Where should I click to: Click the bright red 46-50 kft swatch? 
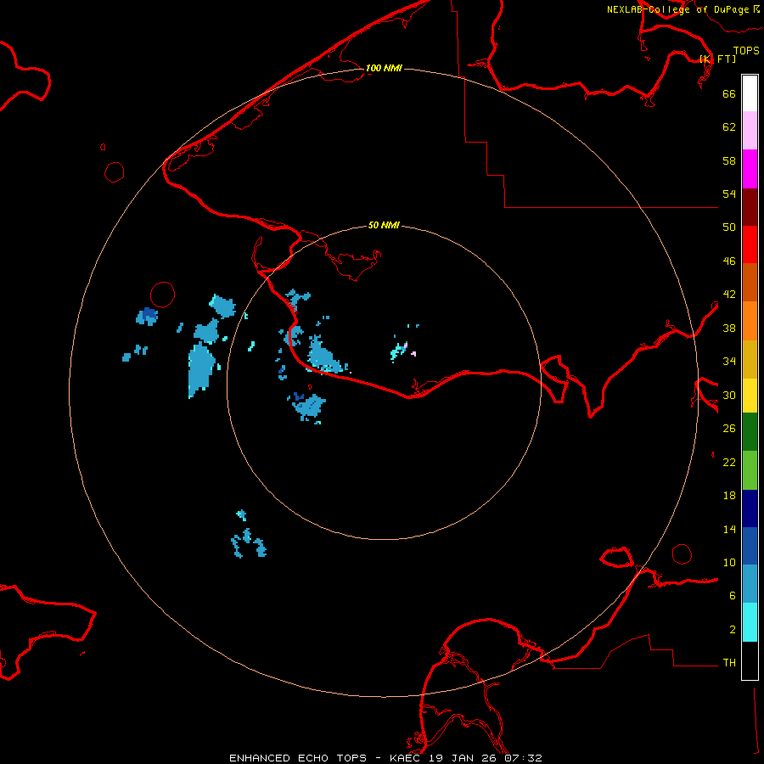(x=750, y=244)
